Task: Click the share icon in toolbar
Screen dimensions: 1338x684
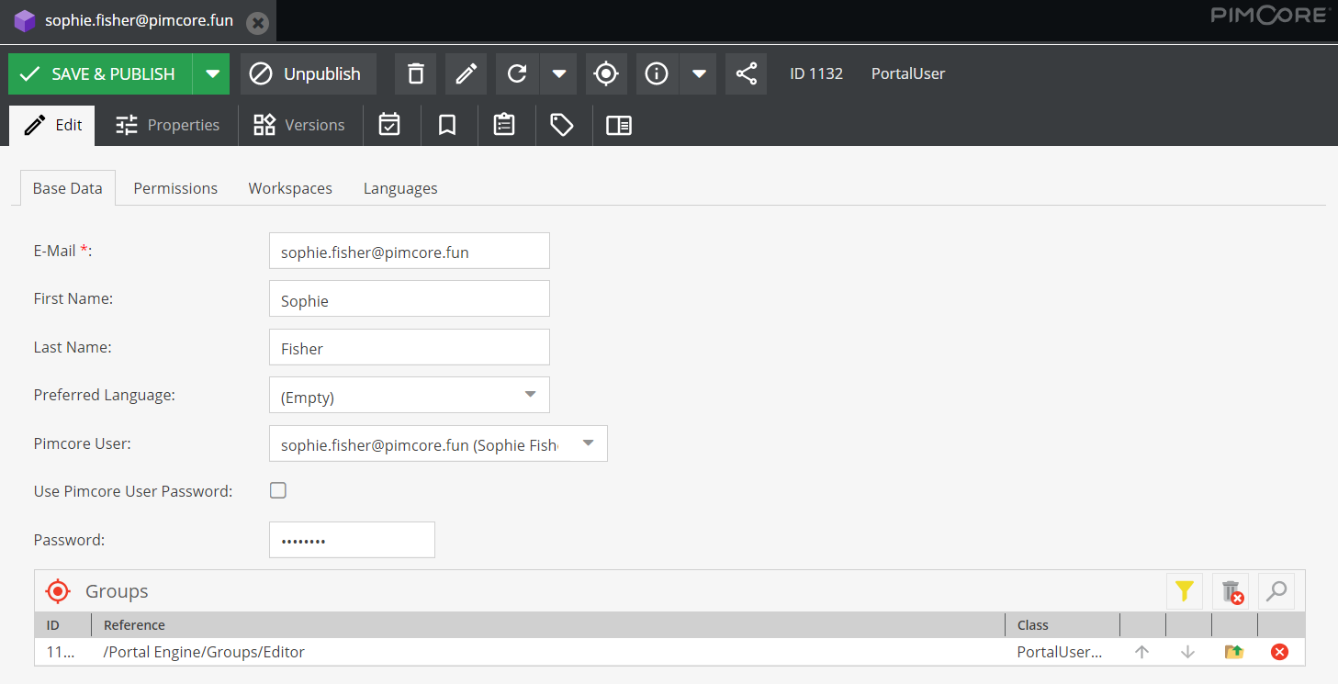Action: [747, 73]
